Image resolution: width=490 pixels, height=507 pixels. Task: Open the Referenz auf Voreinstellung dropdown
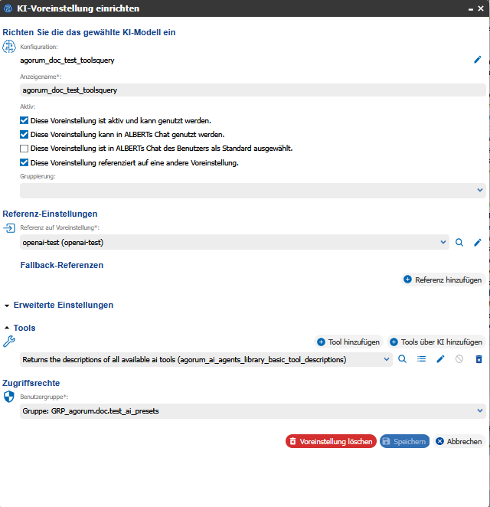[x=234, y=242]
